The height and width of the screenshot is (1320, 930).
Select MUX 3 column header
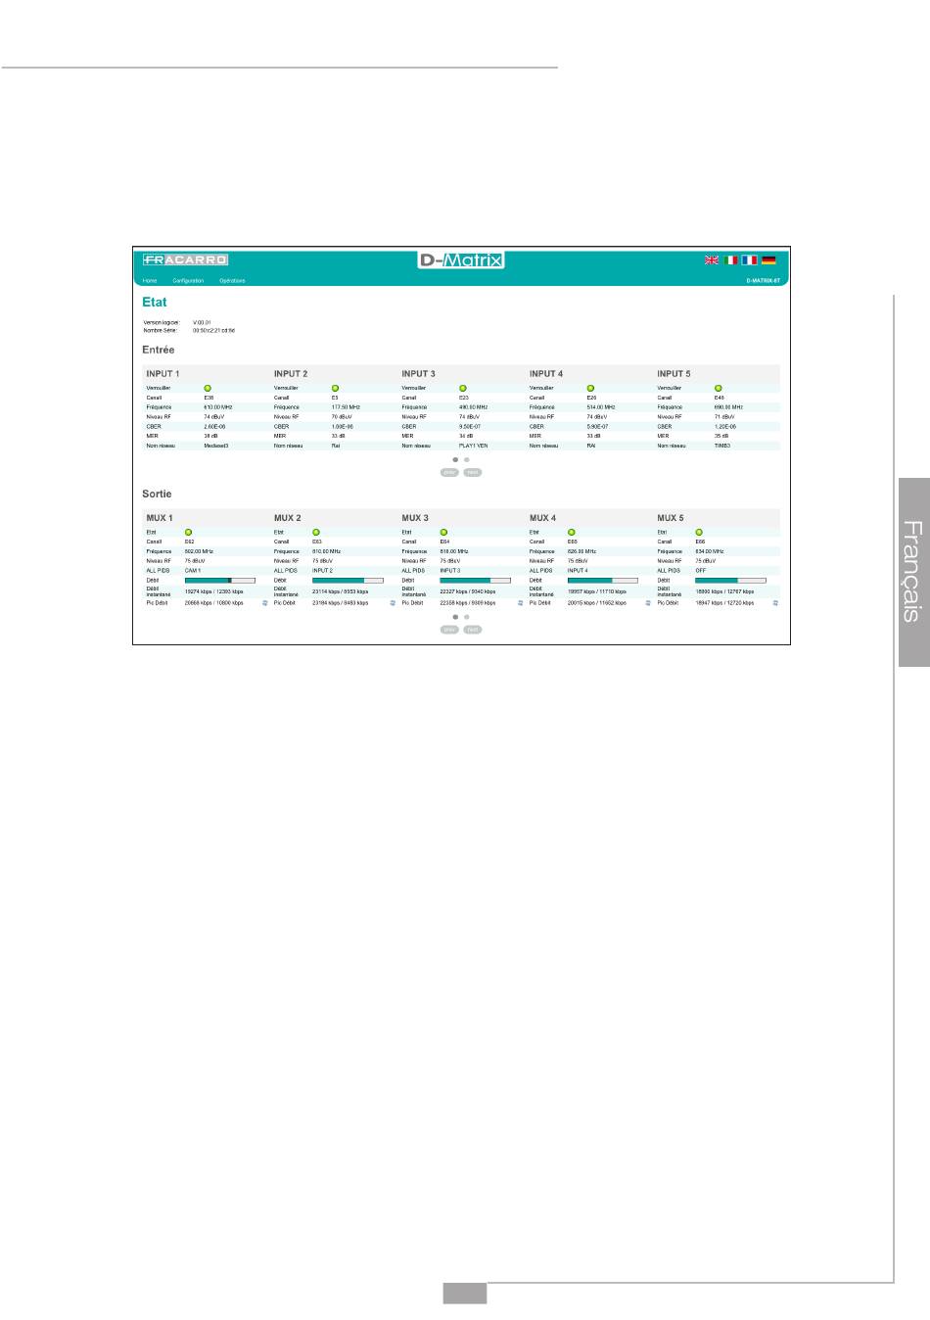pyautogui.click(x=415, y=518)
